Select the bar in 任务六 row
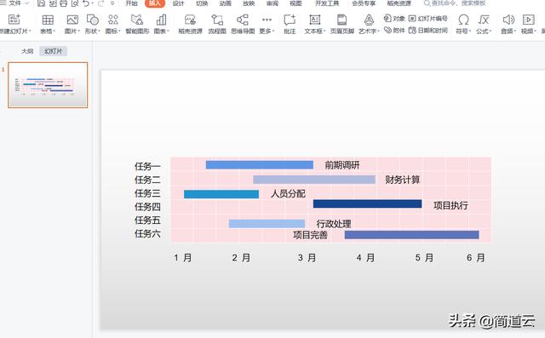Viewport: 545px width, 338px height. (412, 235)
